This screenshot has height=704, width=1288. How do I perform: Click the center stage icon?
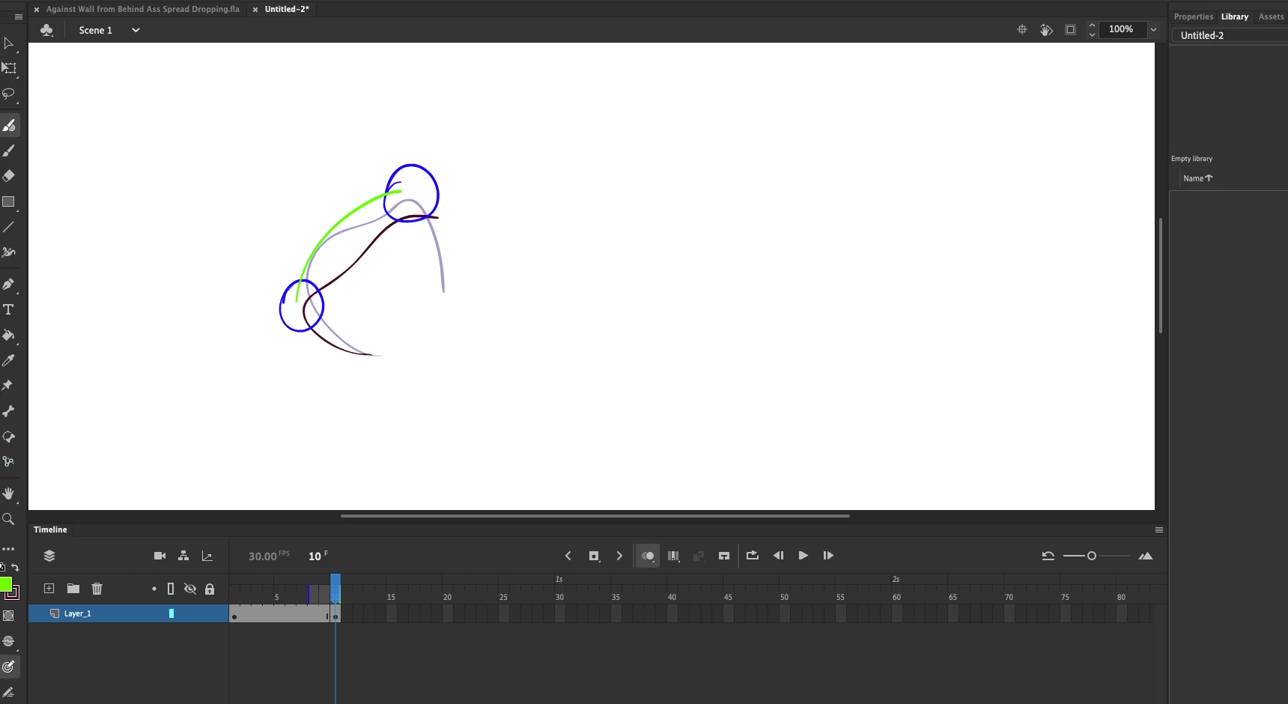tap(1022, 30)
